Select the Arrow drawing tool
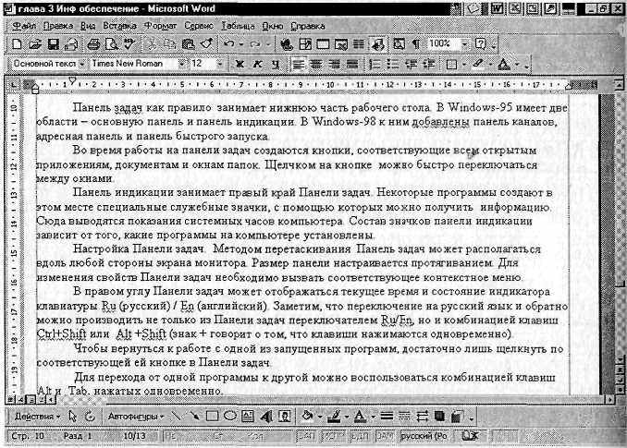This screenshot has width=627, height=448. point(194,416)
